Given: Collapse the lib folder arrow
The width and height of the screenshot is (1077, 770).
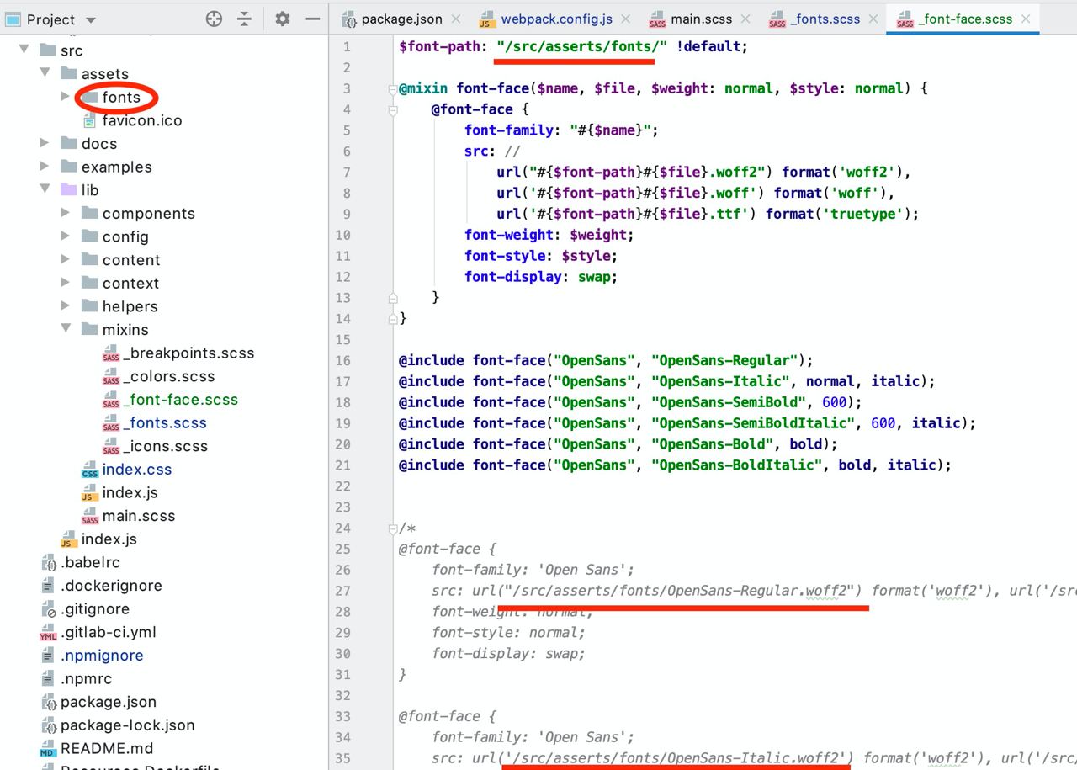Looking at the screenshot, I should [45, 189].
